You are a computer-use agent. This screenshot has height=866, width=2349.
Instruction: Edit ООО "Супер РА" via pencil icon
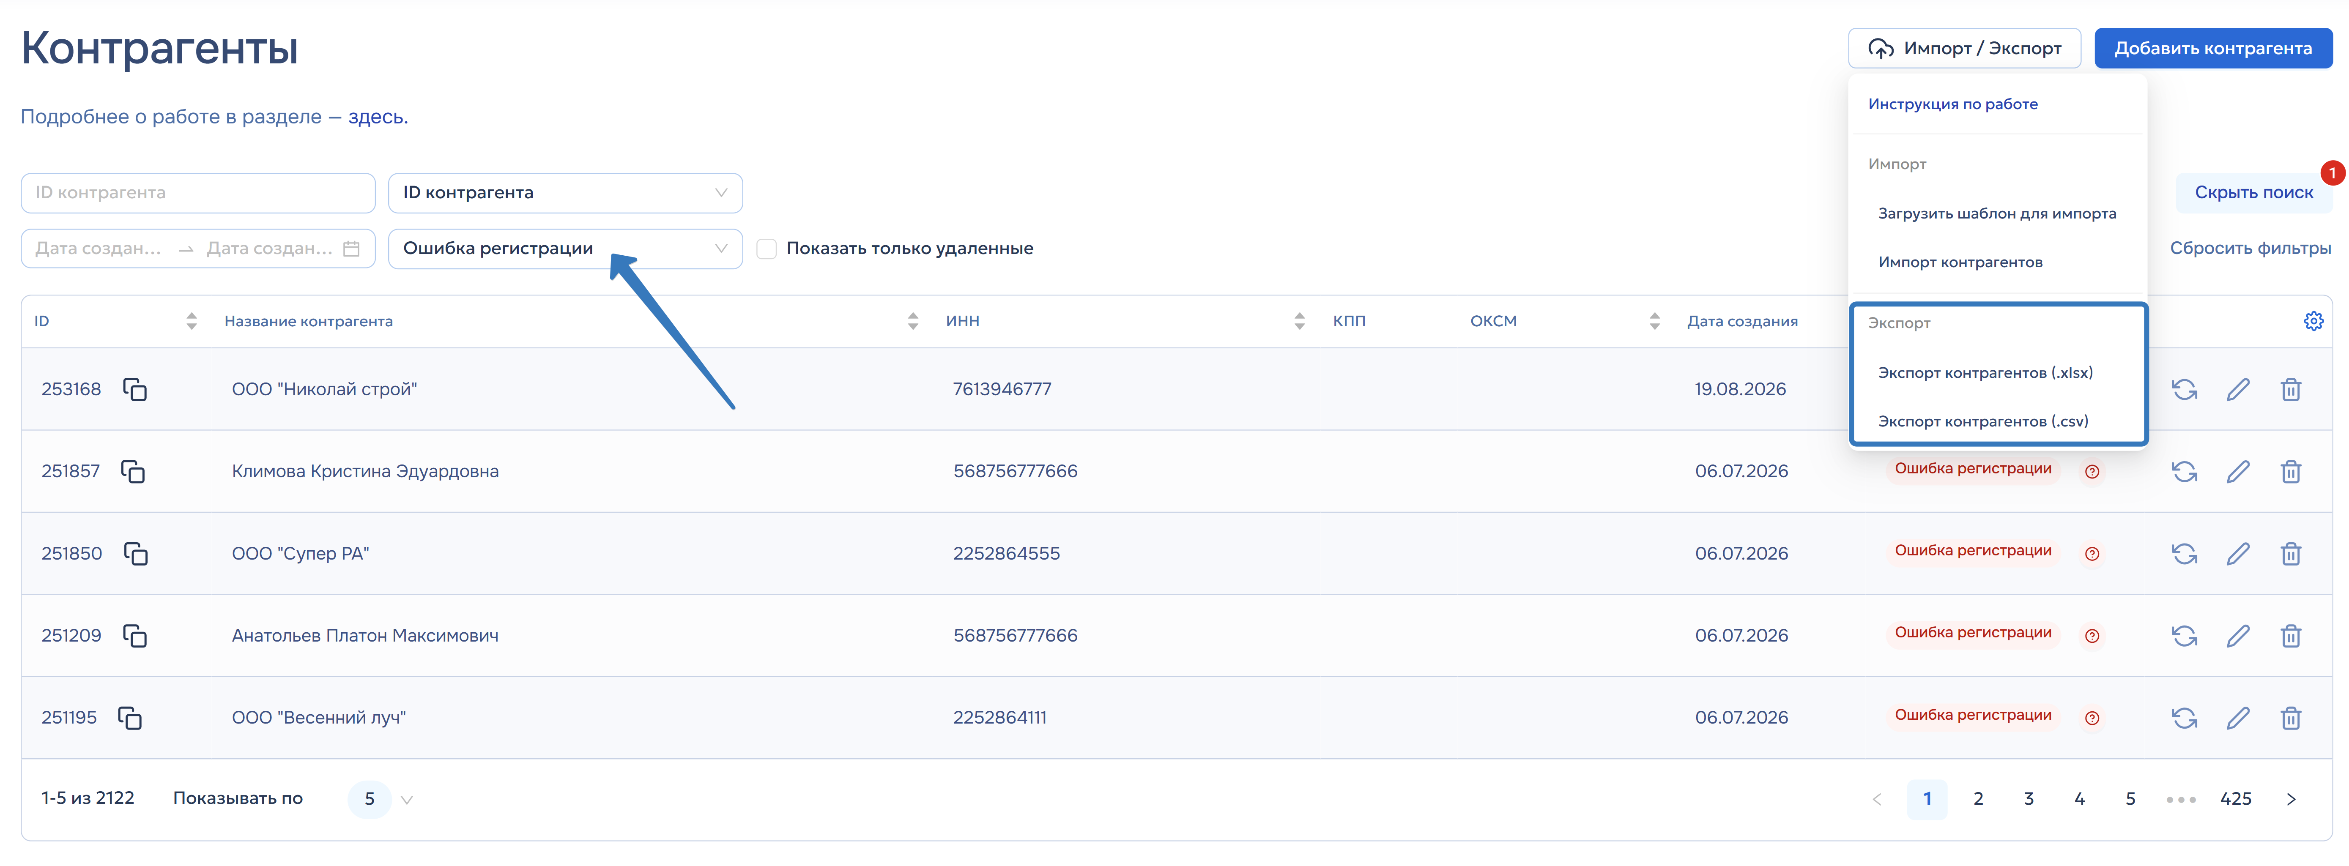2238,553
